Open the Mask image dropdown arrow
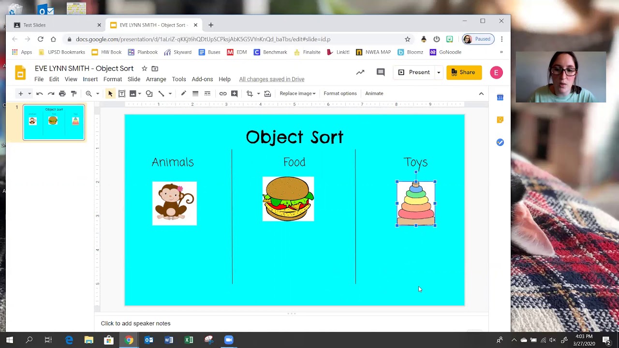The height and width of the screenshot is (348, 619). click(x=258, y=93)
